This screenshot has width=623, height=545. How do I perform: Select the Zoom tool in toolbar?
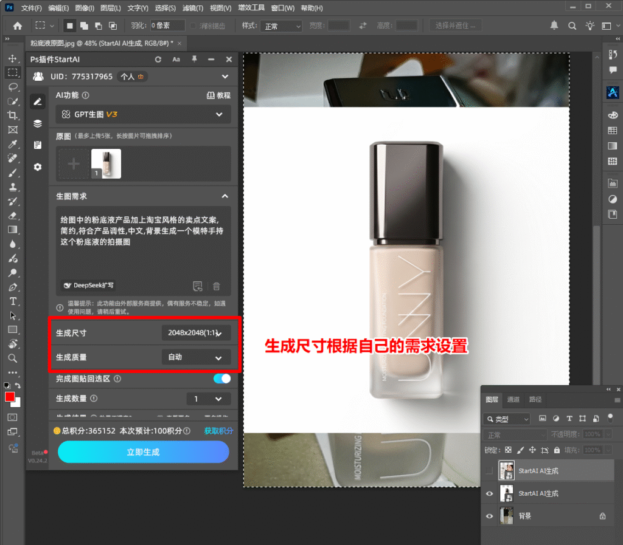pos(12,358)
